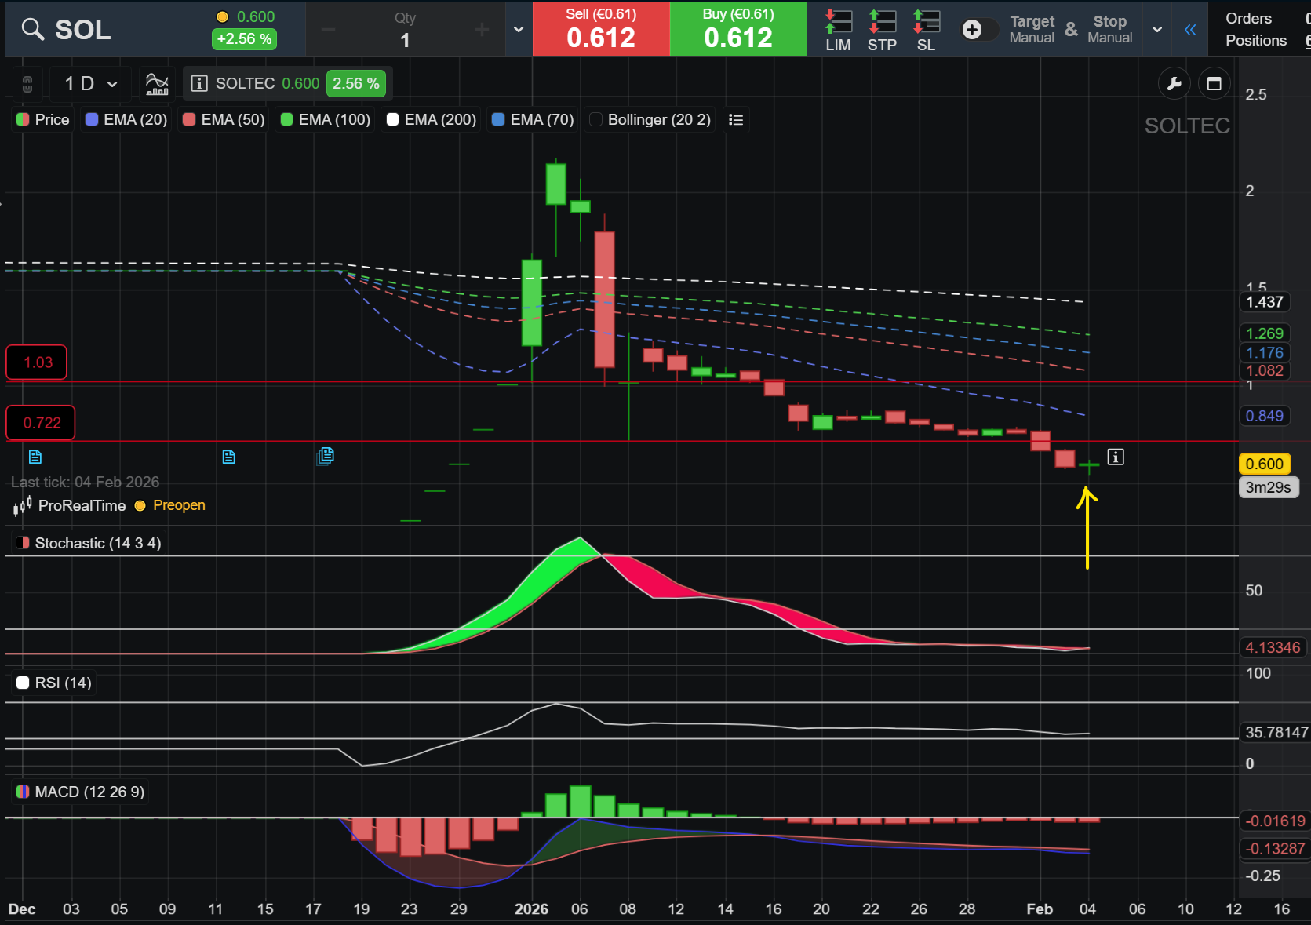This screenshot has height=925, width=1311.
Task: Open the 1 D timeframe dropdown
Action: coord(90,84)
